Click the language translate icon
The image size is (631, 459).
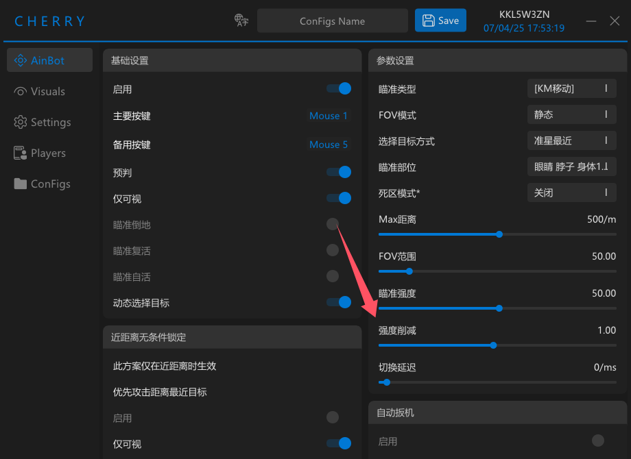tap(241, 20)
